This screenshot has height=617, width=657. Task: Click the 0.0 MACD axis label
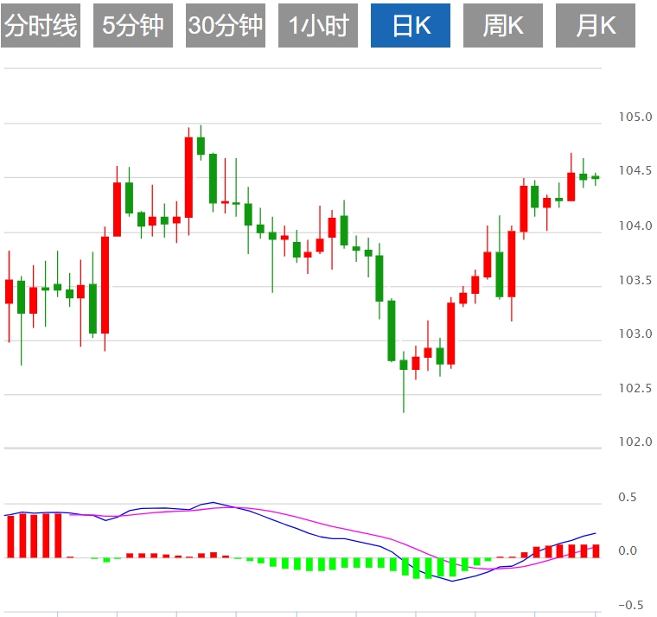pyautogui.click(x=628, y=550)
